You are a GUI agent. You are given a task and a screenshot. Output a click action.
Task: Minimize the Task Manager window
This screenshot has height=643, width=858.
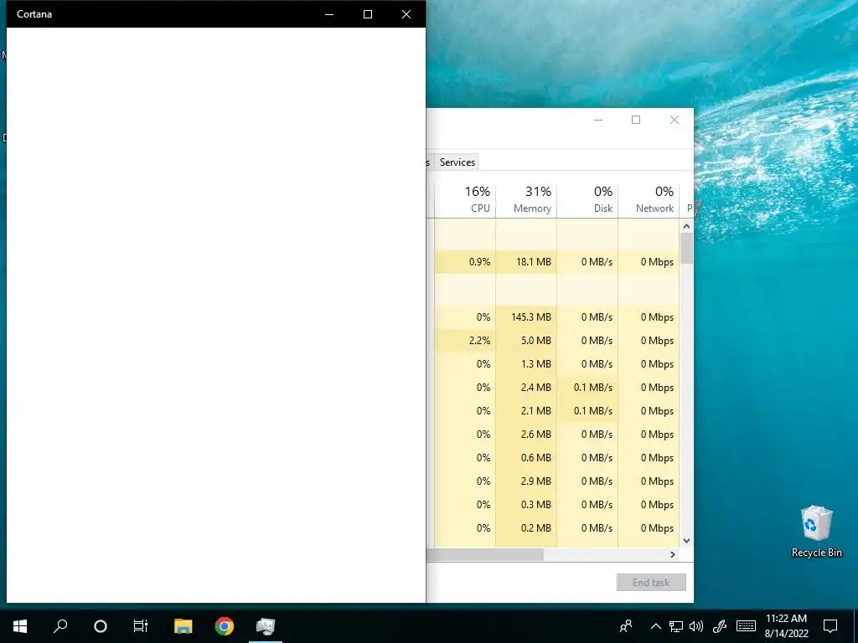(x=598, y=120)
